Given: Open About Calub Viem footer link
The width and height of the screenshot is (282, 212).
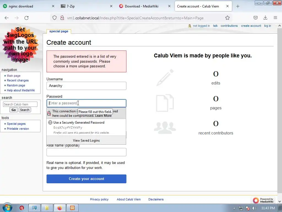Looking at the screenshot, I should tap(129, 199).
